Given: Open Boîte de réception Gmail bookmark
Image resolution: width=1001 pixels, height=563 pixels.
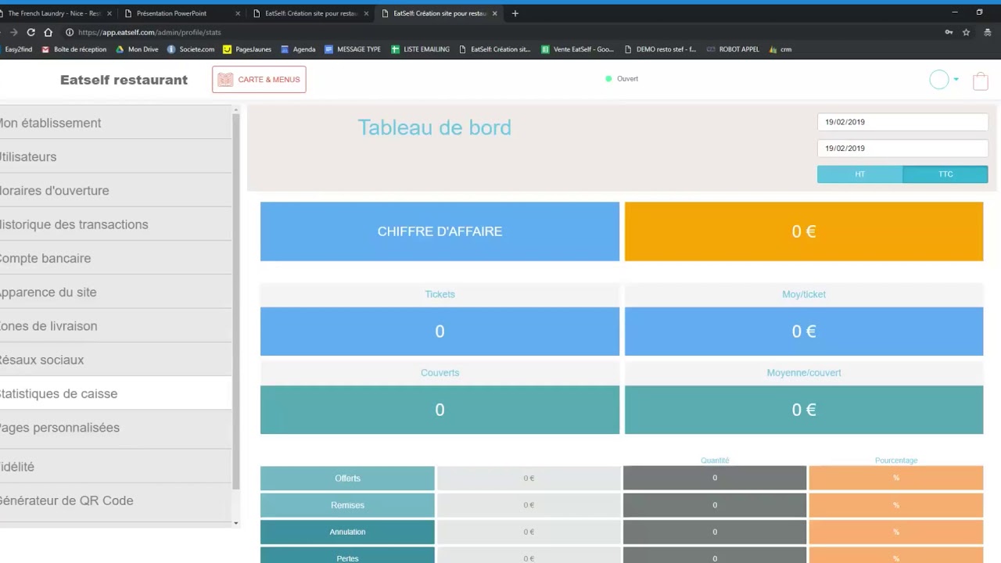Looking at the screenshot, I should point(74,49).
